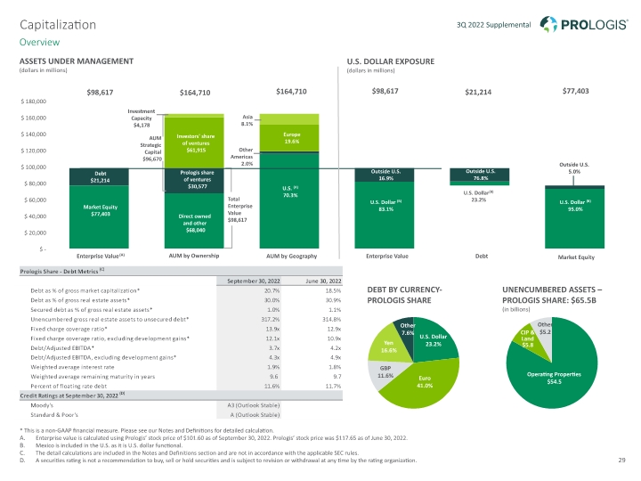Click the AUM by Ownership axis label
This screenshot has width=641, height=481.
[x=194, y=256]
